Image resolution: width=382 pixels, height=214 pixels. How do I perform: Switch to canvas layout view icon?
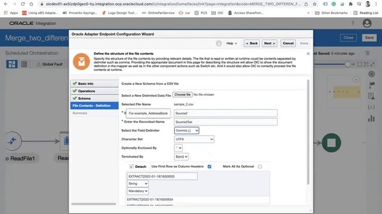coord(12,64)
